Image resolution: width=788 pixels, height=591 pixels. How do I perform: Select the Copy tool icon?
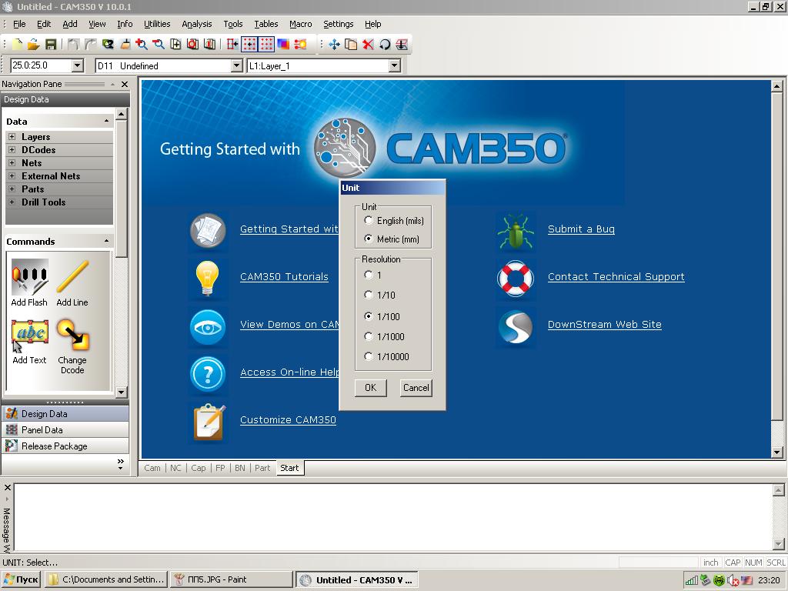pyautogui.click(x=351, y=44)
